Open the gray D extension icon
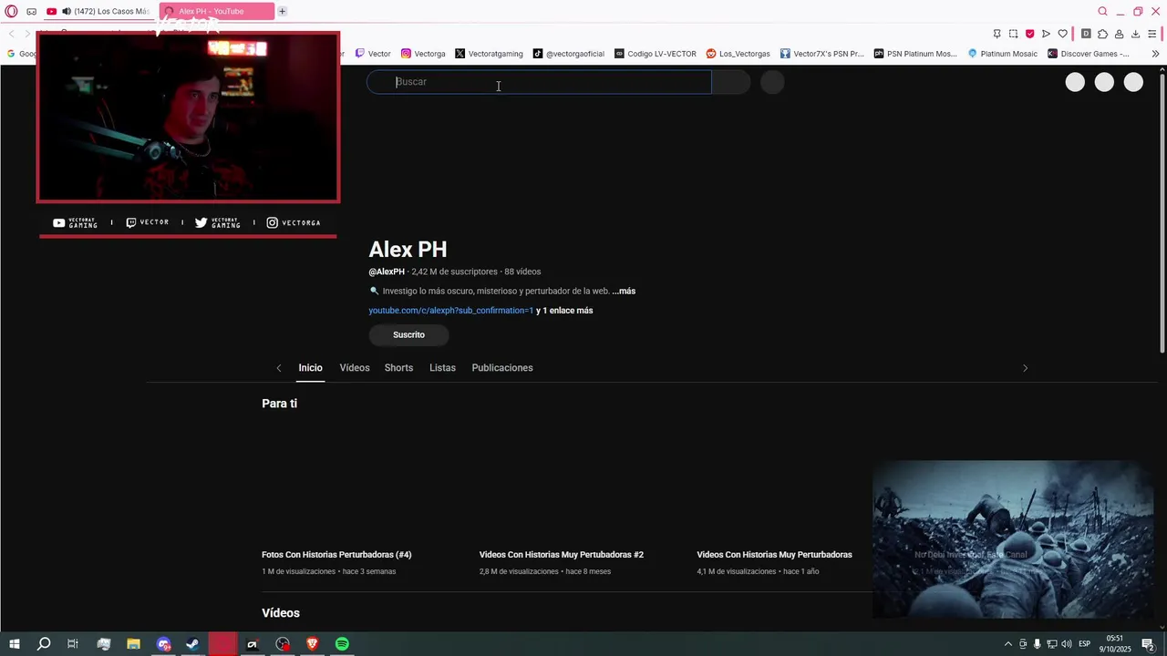 [1086, 34]
